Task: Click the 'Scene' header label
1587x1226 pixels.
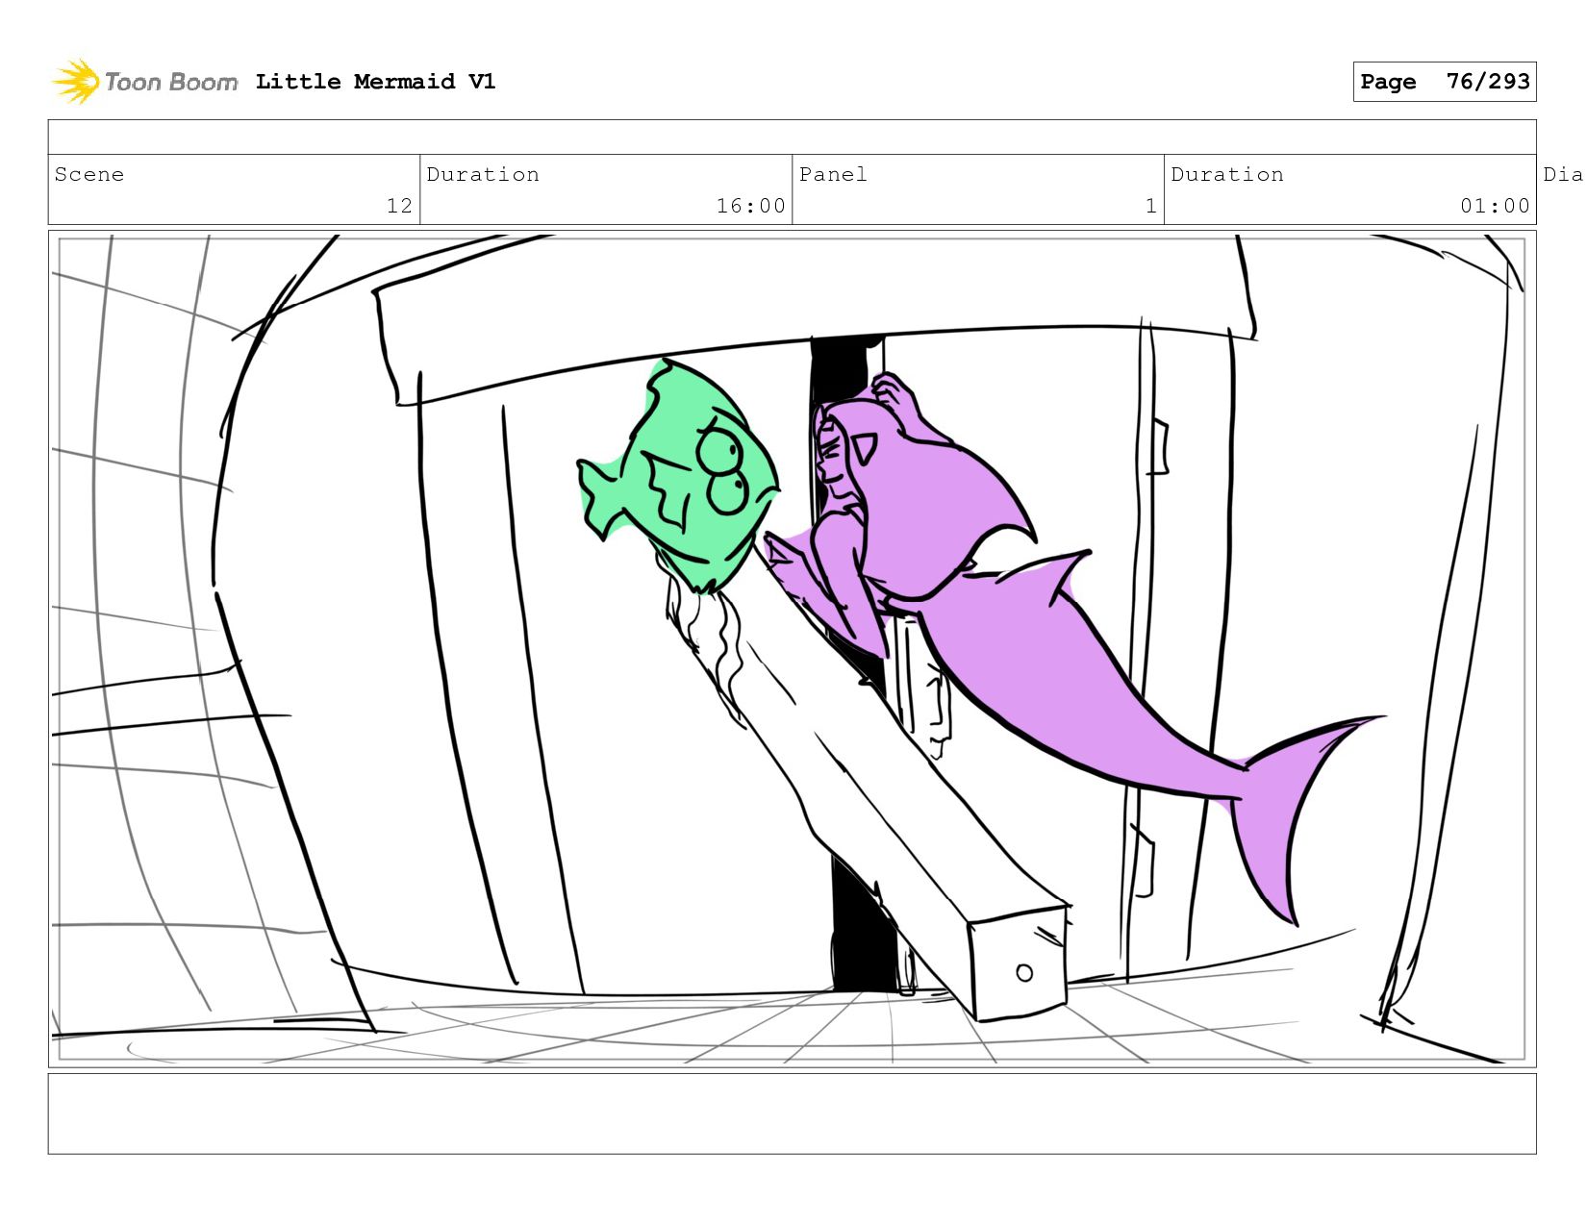Action: (89, 174)
